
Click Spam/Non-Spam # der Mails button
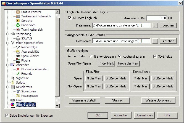106,63
